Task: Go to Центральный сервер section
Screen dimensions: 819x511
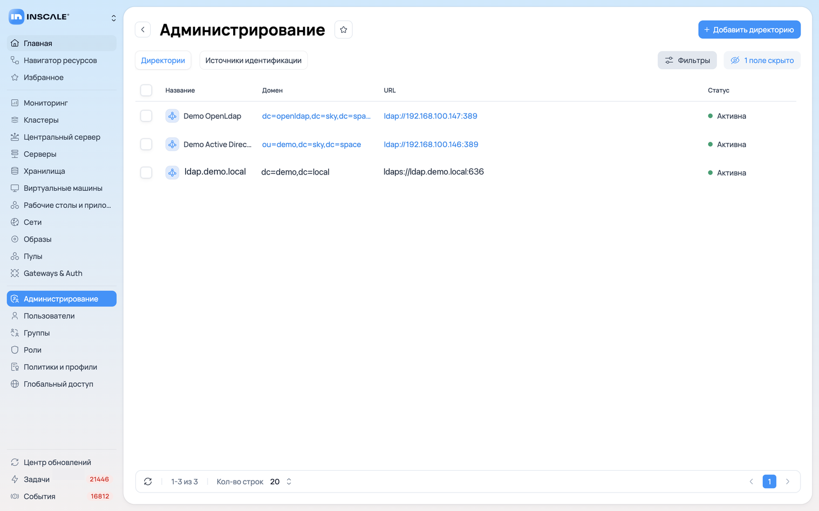Action: coord(62,137)
